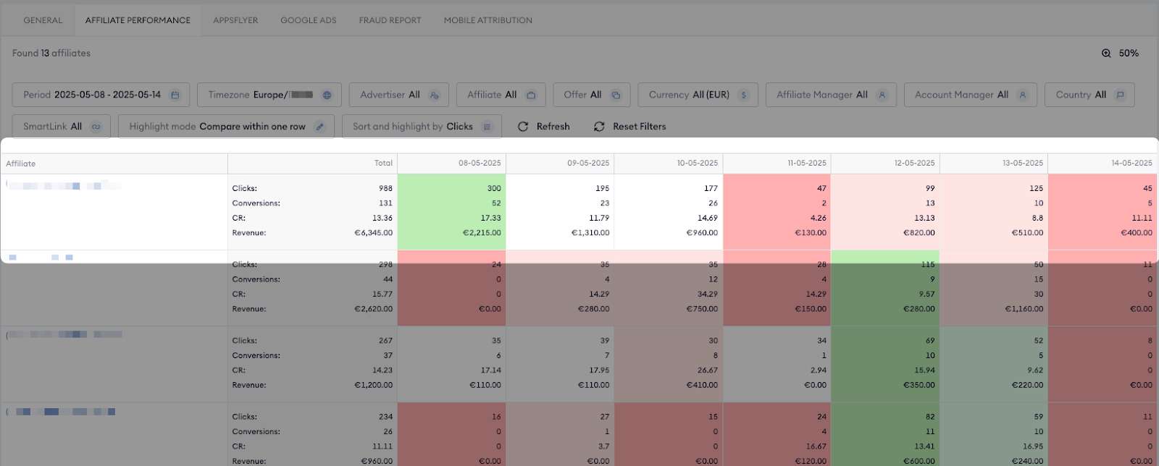Click the dollar icon in Currency filter

(743, 95)
